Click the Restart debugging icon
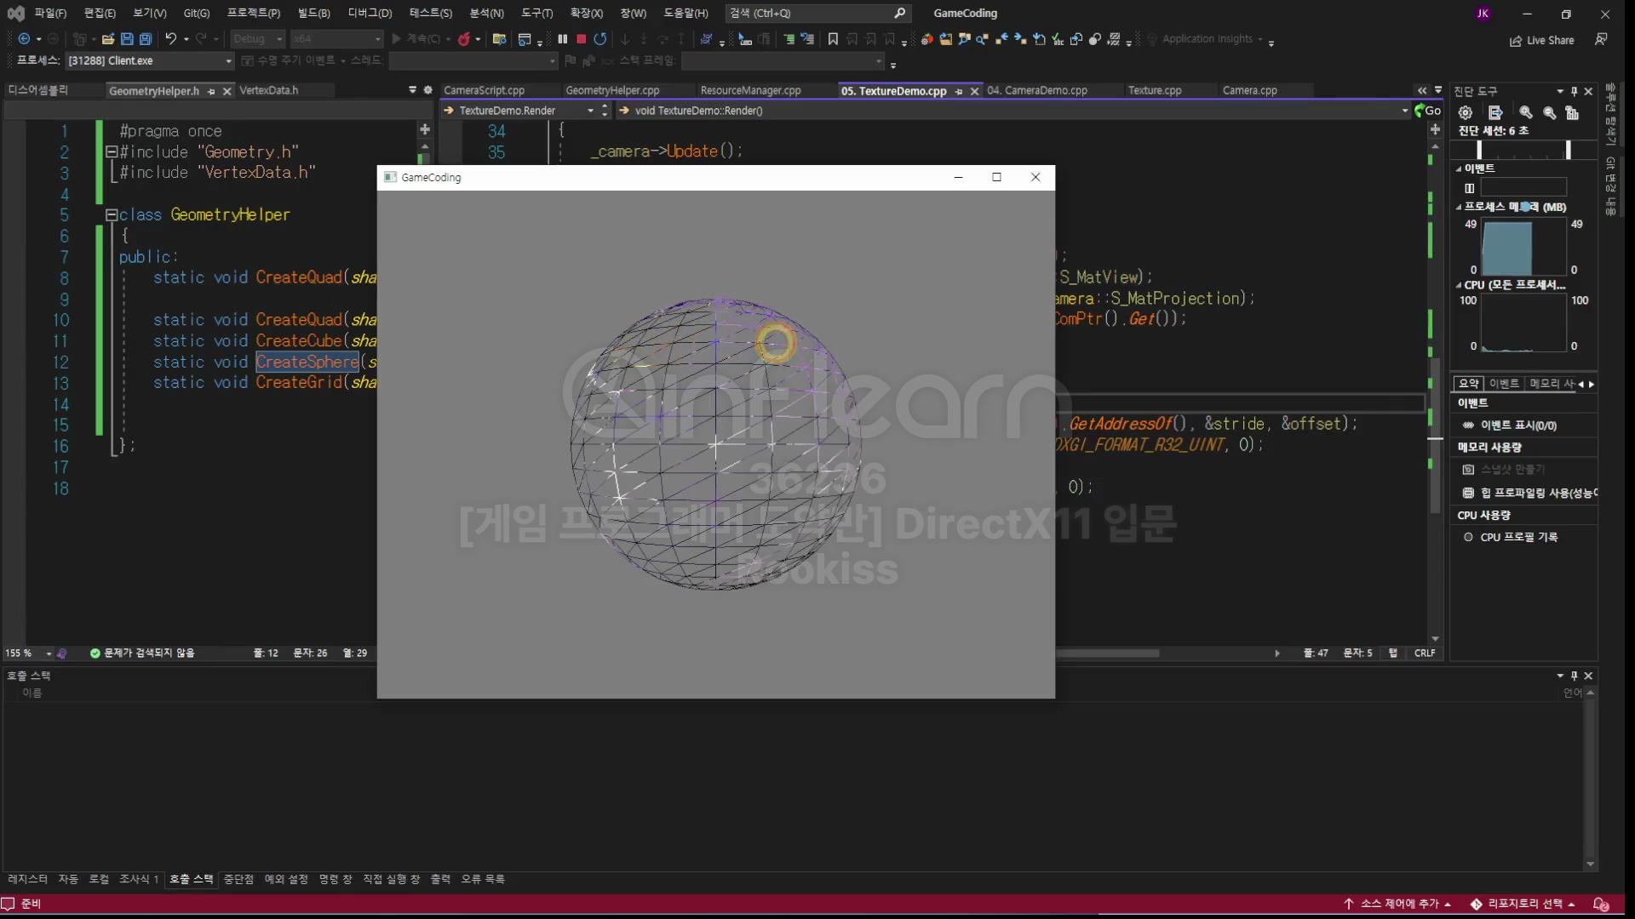This screenshot has width=1635, height=919. (600, 39)
